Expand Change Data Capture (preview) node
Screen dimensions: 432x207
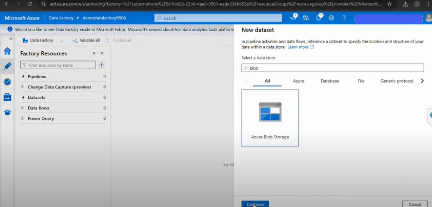(x=23, y=87)
